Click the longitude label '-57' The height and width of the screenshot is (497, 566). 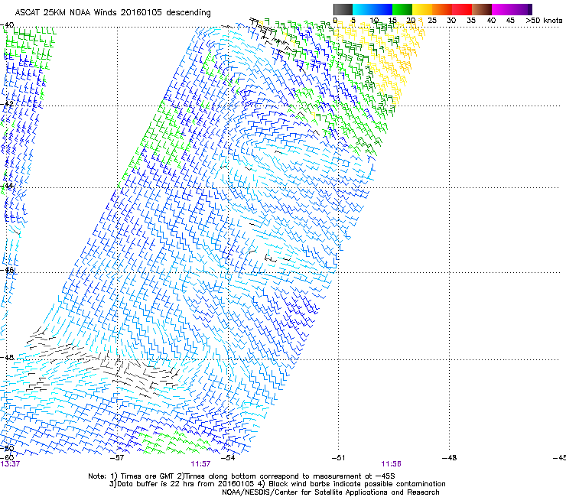pos(116,458)
